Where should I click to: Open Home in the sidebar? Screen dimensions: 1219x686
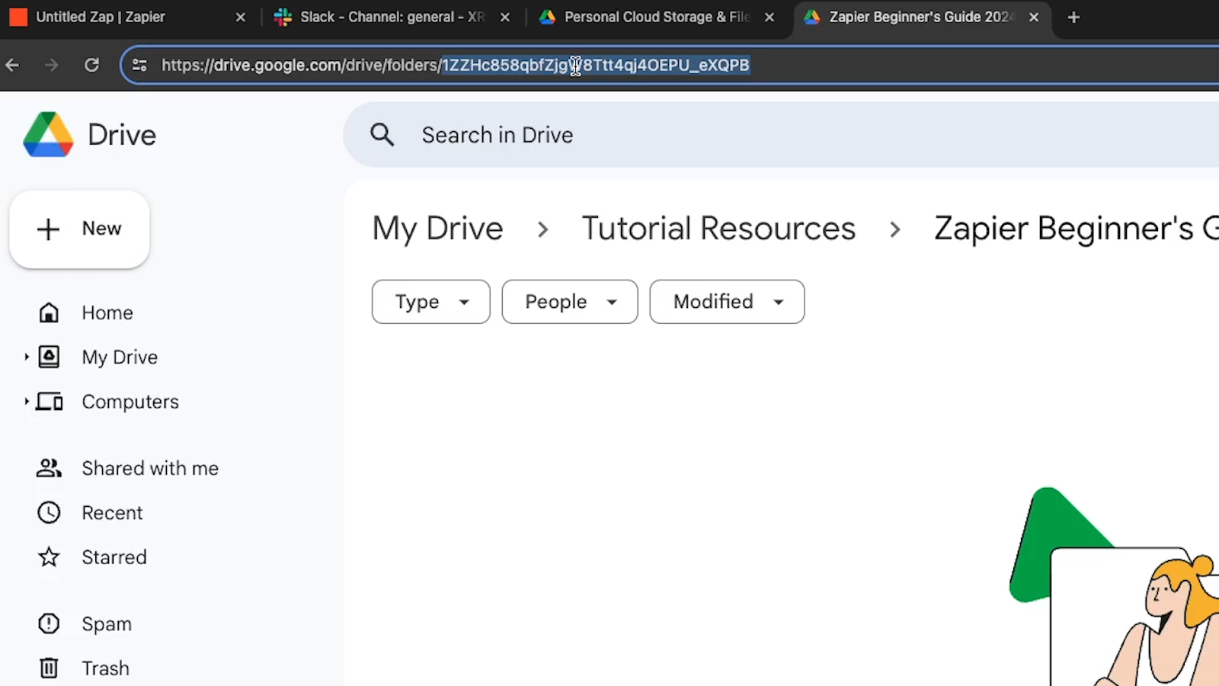point(107,313)
